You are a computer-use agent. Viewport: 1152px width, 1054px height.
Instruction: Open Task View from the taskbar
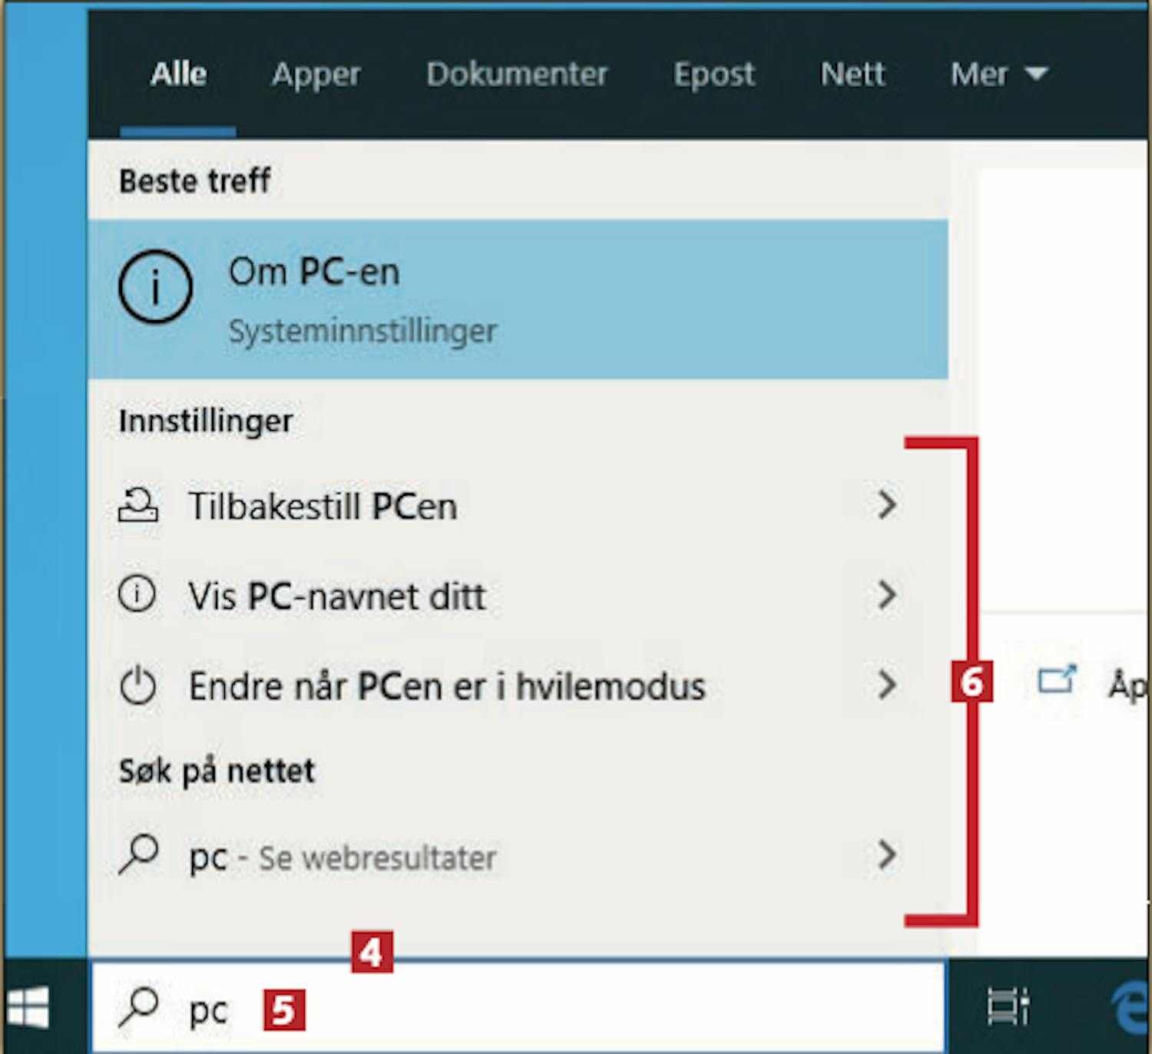[1008, 1007]
